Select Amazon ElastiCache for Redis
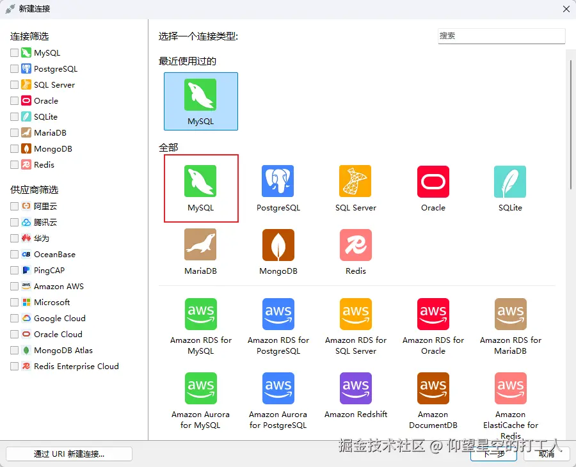 (x=510, y=406)
